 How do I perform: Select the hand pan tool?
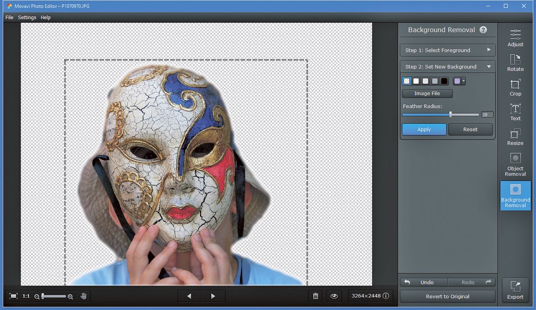pos(84,296)
